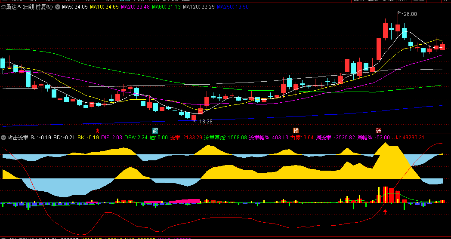Click the 26.88 high price label
The height and width of the screenshot is (239, 451).
pyautogui.click(x=410, y=14)
